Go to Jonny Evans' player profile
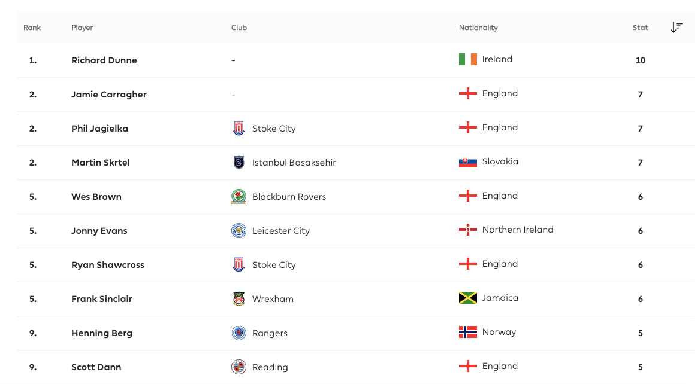The width and height of the screenshot is (697, 384). pyautogui.click(x=99, y=231)
